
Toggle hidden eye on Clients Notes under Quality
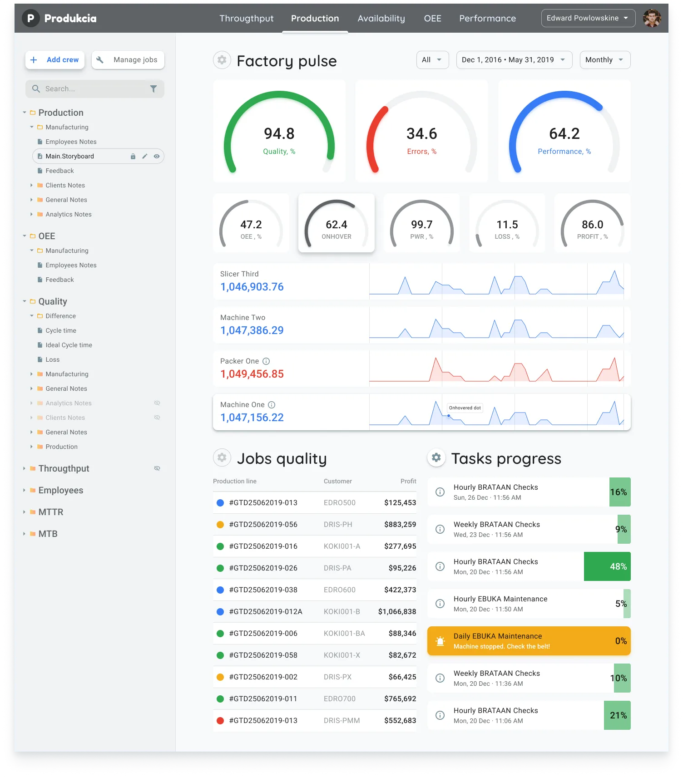point(157,418)
